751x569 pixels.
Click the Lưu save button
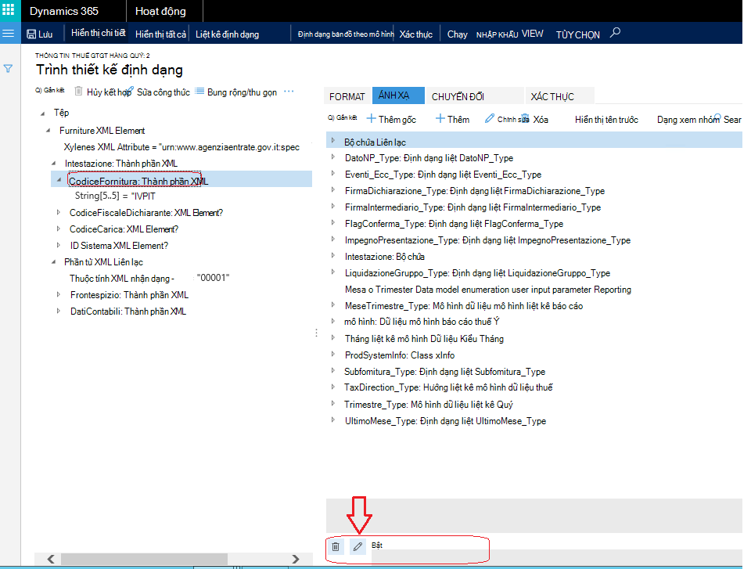[40, 34]
